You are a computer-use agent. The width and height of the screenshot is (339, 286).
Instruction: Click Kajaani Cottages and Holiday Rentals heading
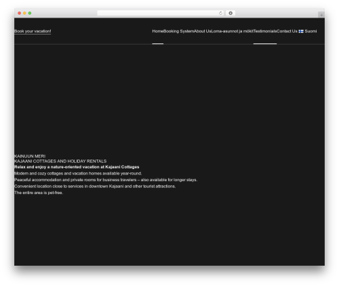pos(60,161)
